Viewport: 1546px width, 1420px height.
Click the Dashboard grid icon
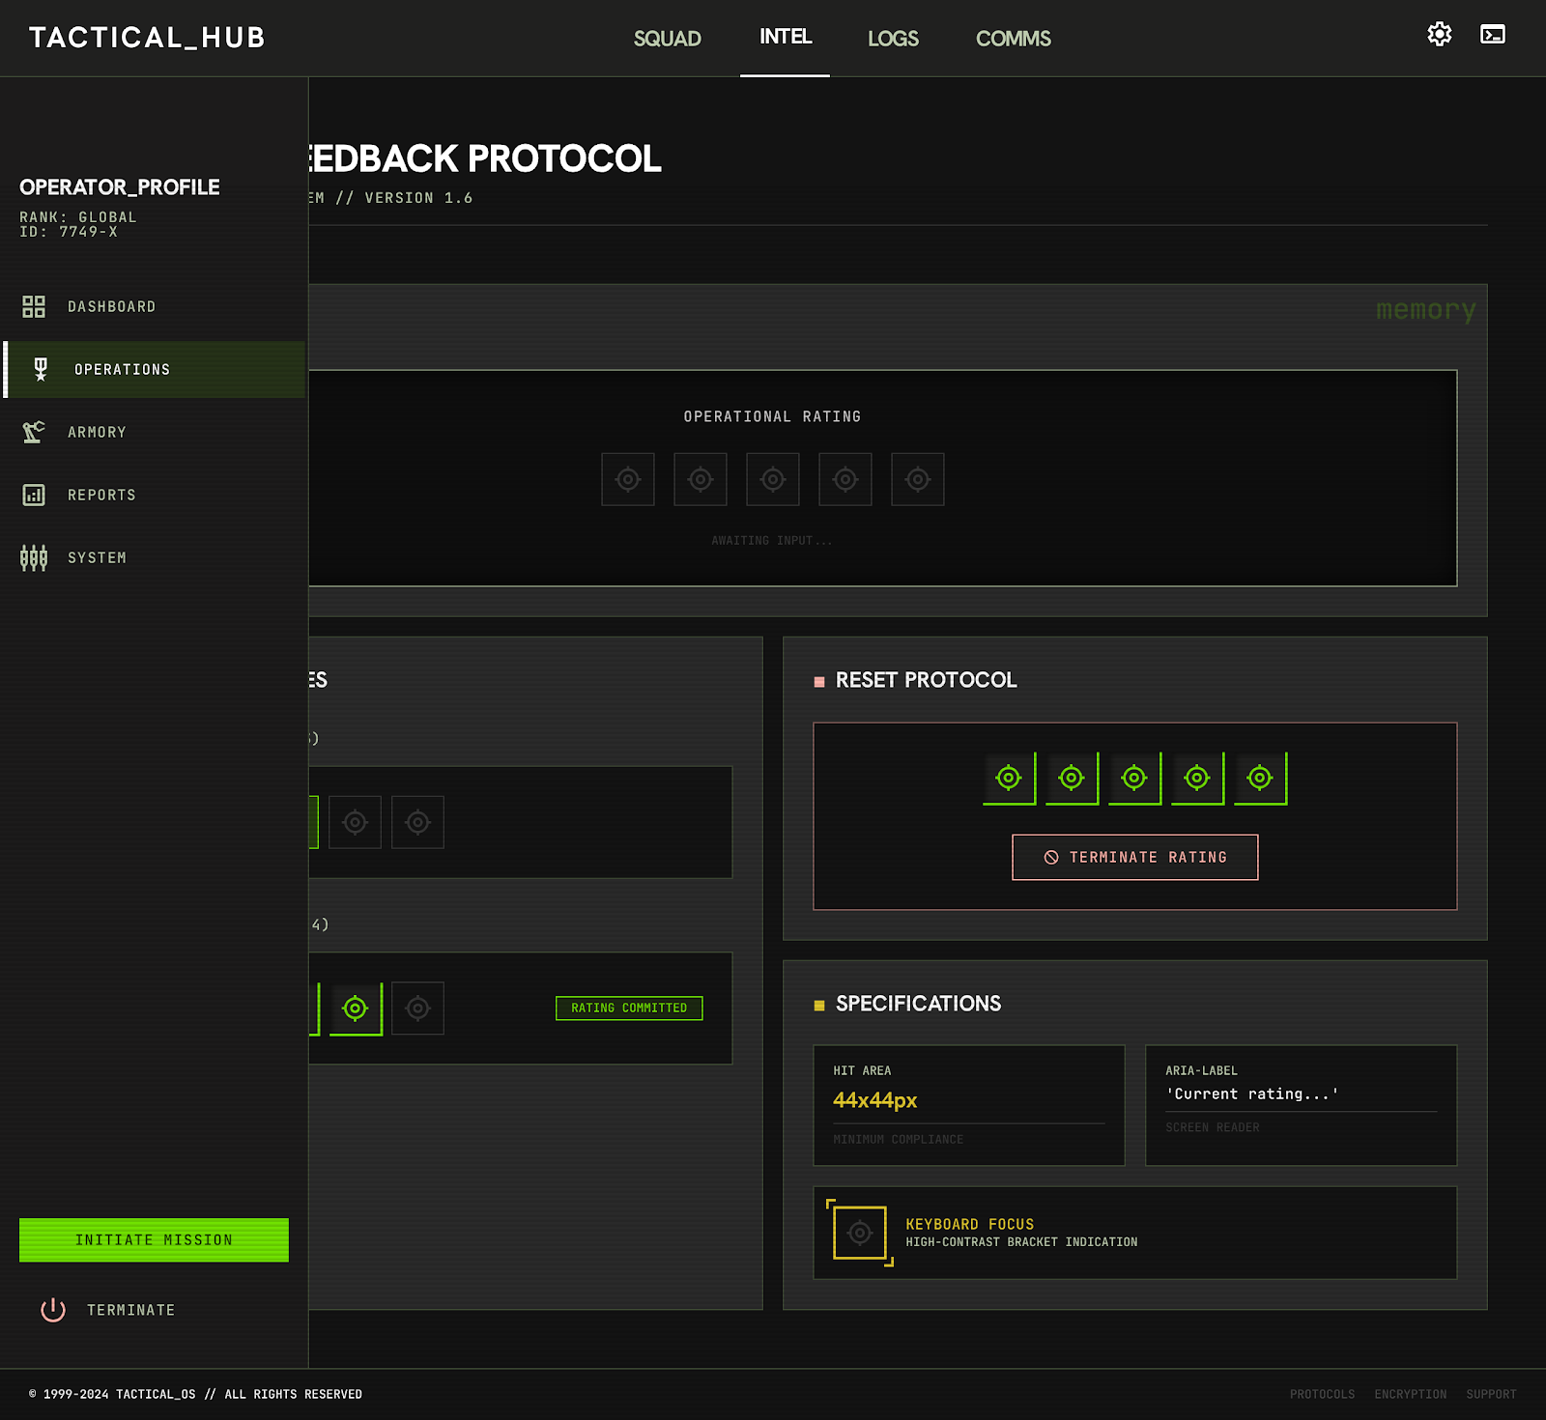tap(34, 307)
